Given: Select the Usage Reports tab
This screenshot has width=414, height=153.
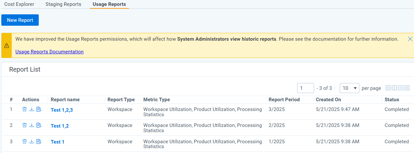Looking at the screenshot, I should coord(109,4).
